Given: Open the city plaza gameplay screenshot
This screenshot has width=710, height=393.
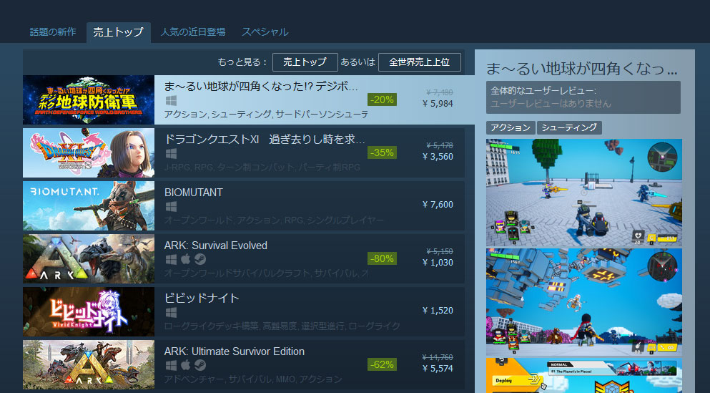Looking at the screenshot, I should (584, 193).
